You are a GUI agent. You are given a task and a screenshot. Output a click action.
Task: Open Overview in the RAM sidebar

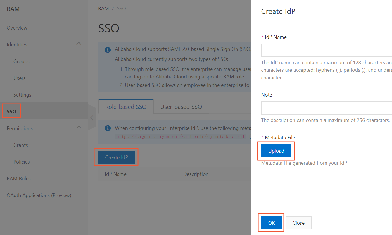[17, 28]
